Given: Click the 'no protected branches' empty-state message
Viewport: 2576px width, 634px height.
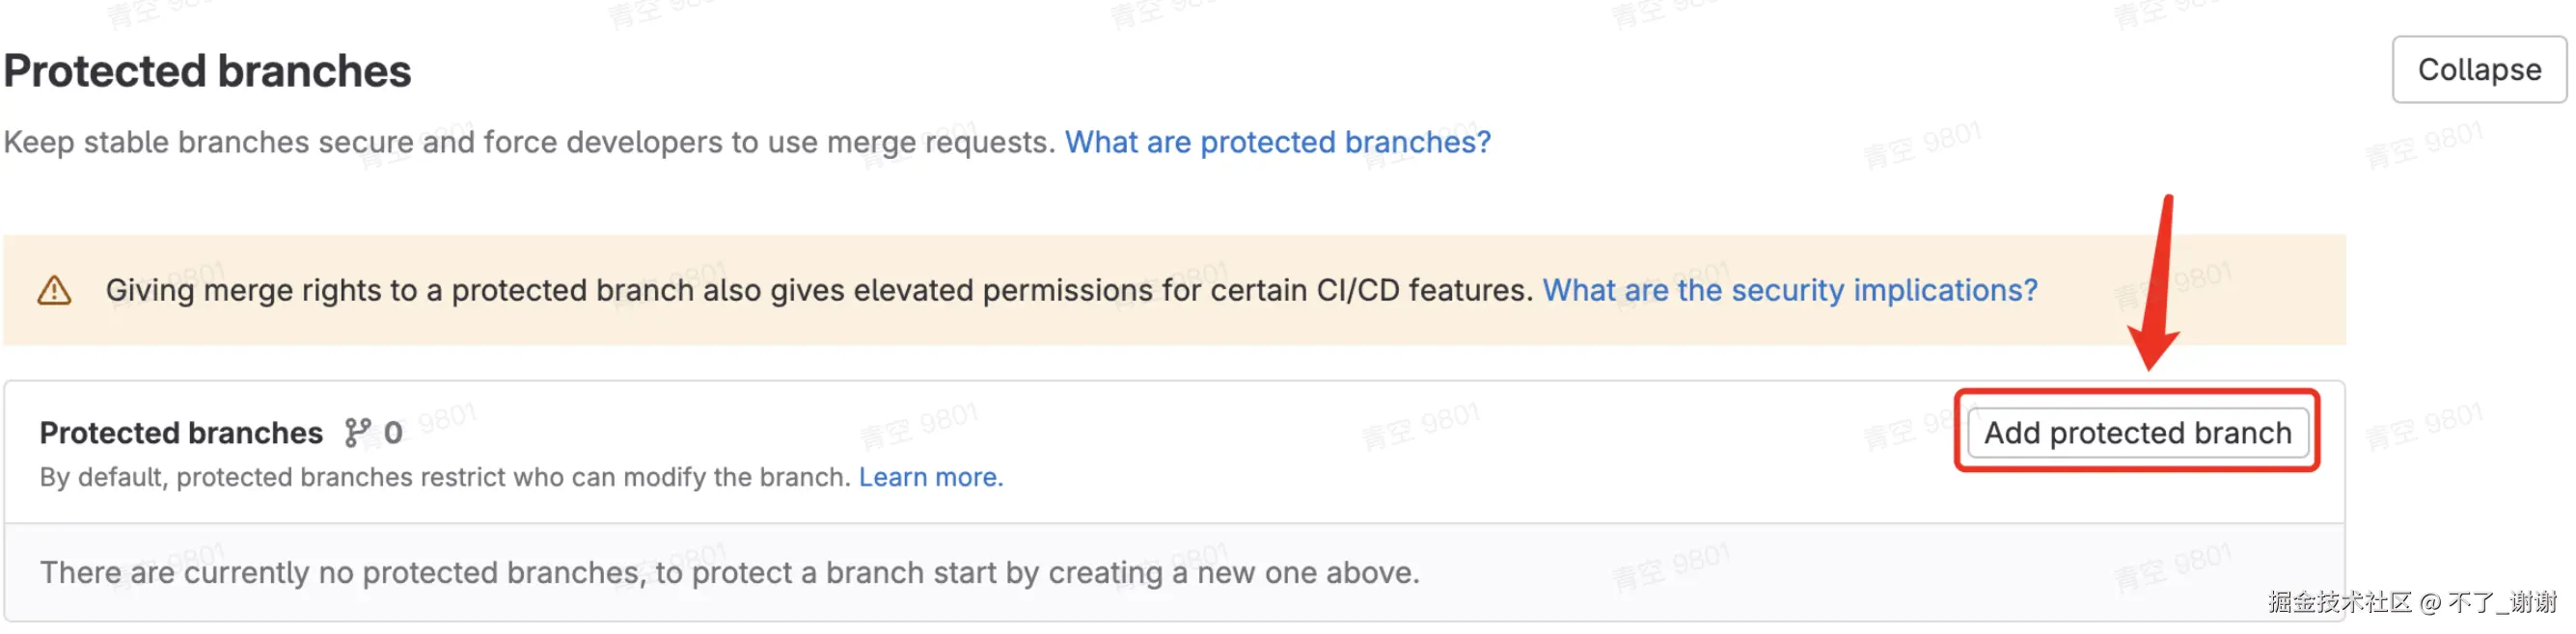Looking at the screenshot, I should pos(729,572).
